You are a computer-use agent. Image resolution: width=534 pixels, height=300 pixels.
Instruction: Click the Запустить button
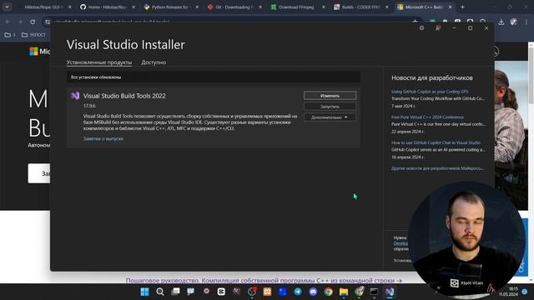pos(330,107)
